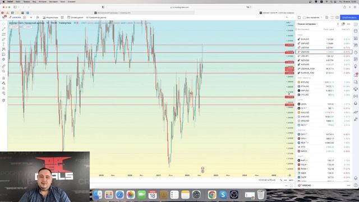Add symbol to compare plus icon
The image size is (359, 202).
[25, 17]
